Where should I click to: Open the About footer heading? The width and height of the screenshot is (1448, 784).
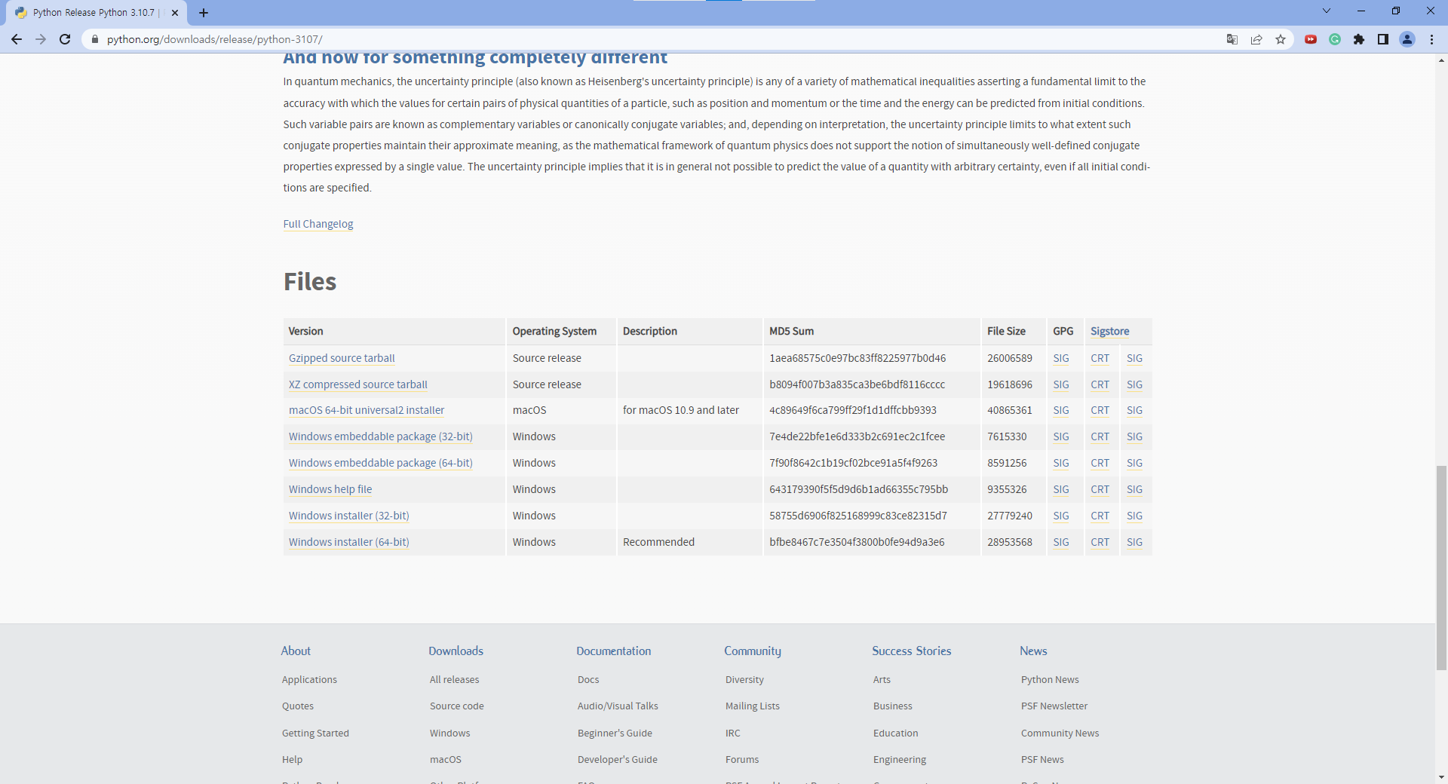(296, 651)
